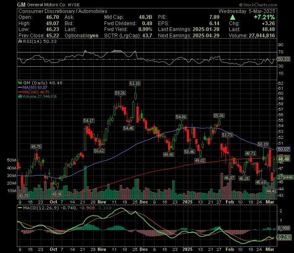Click the 50.07 MA(50) axis tag
The image size is (294, 253).
pos(283,149)
